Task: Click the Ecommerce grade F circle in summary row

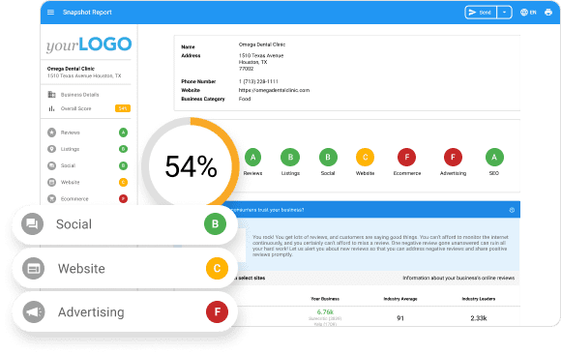Action: (407, 157)
